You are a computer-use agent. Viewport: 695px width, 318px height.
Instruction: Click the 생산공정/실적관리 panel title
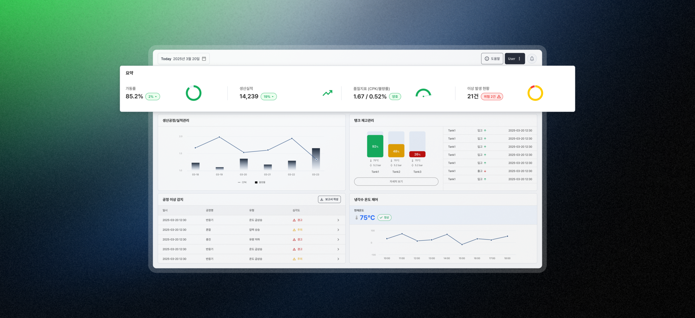click(176, 120)
